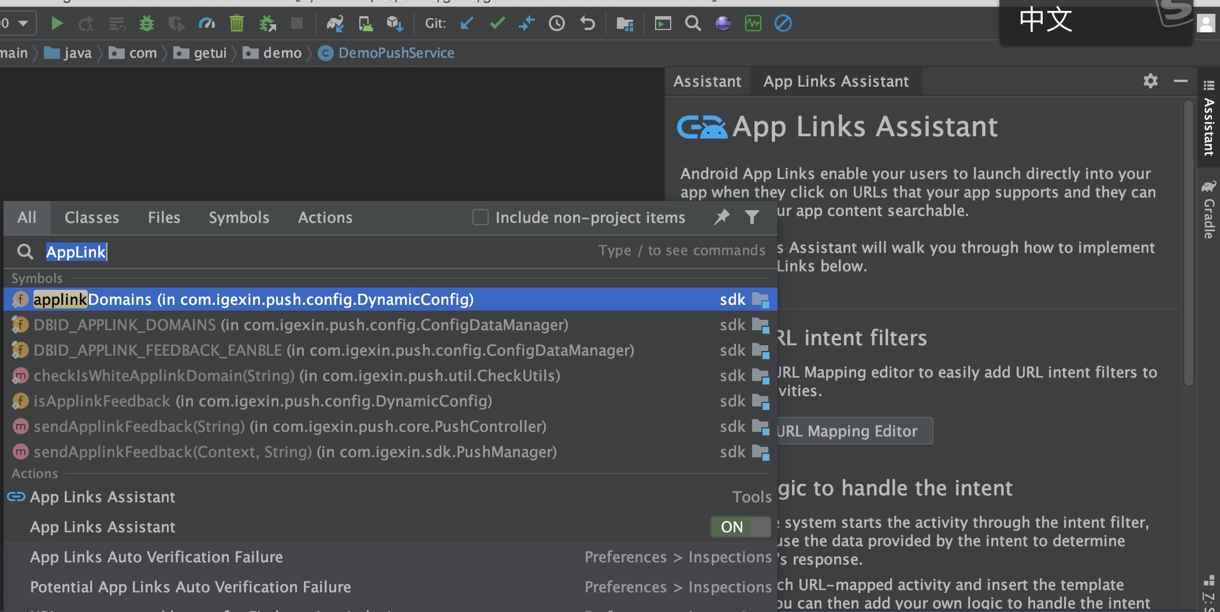Image resolution: width=1220 pixels, height=612 pixels.
Task: Select the DBID_APPLINK_FEEDBACK_EANBLE result
Action: (x=390, y=350)
